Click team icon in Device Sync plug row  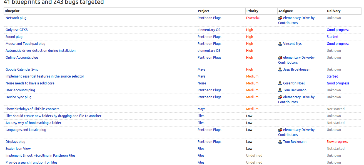pyautogui.click(x=280, y=97)
